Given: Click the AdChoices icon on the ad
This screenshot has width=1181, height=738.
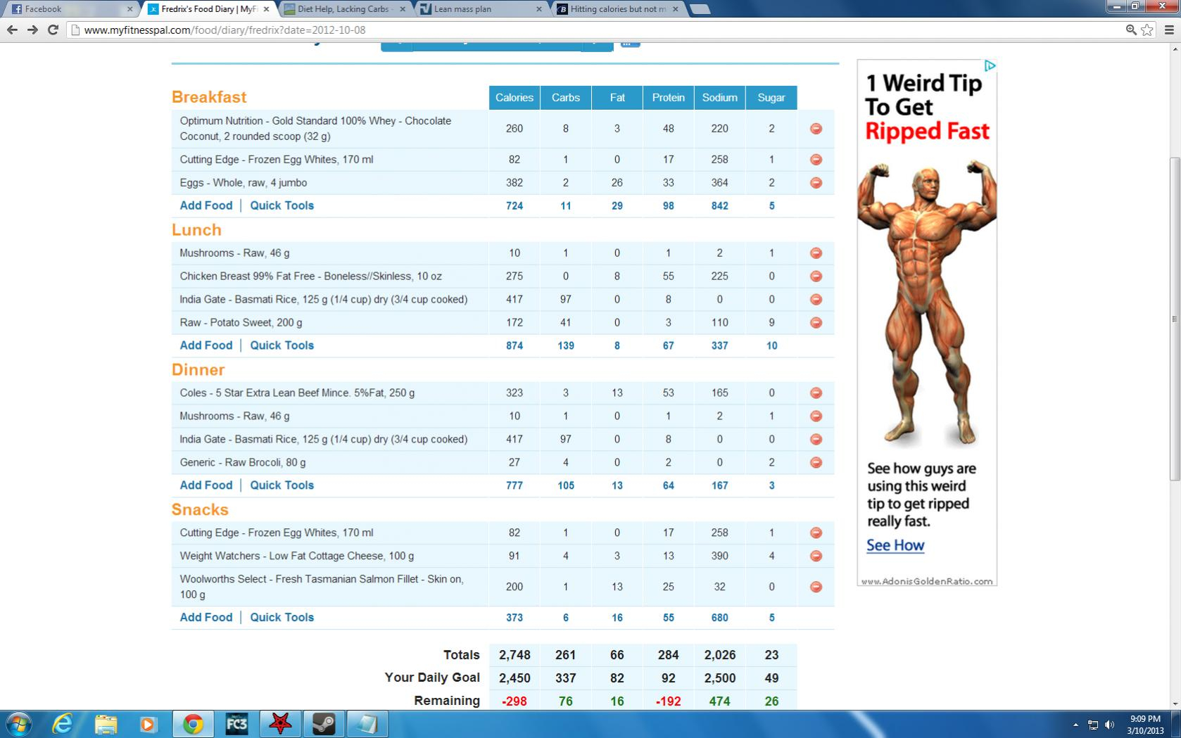Looking at the screenshot, I should coord(990,65).
